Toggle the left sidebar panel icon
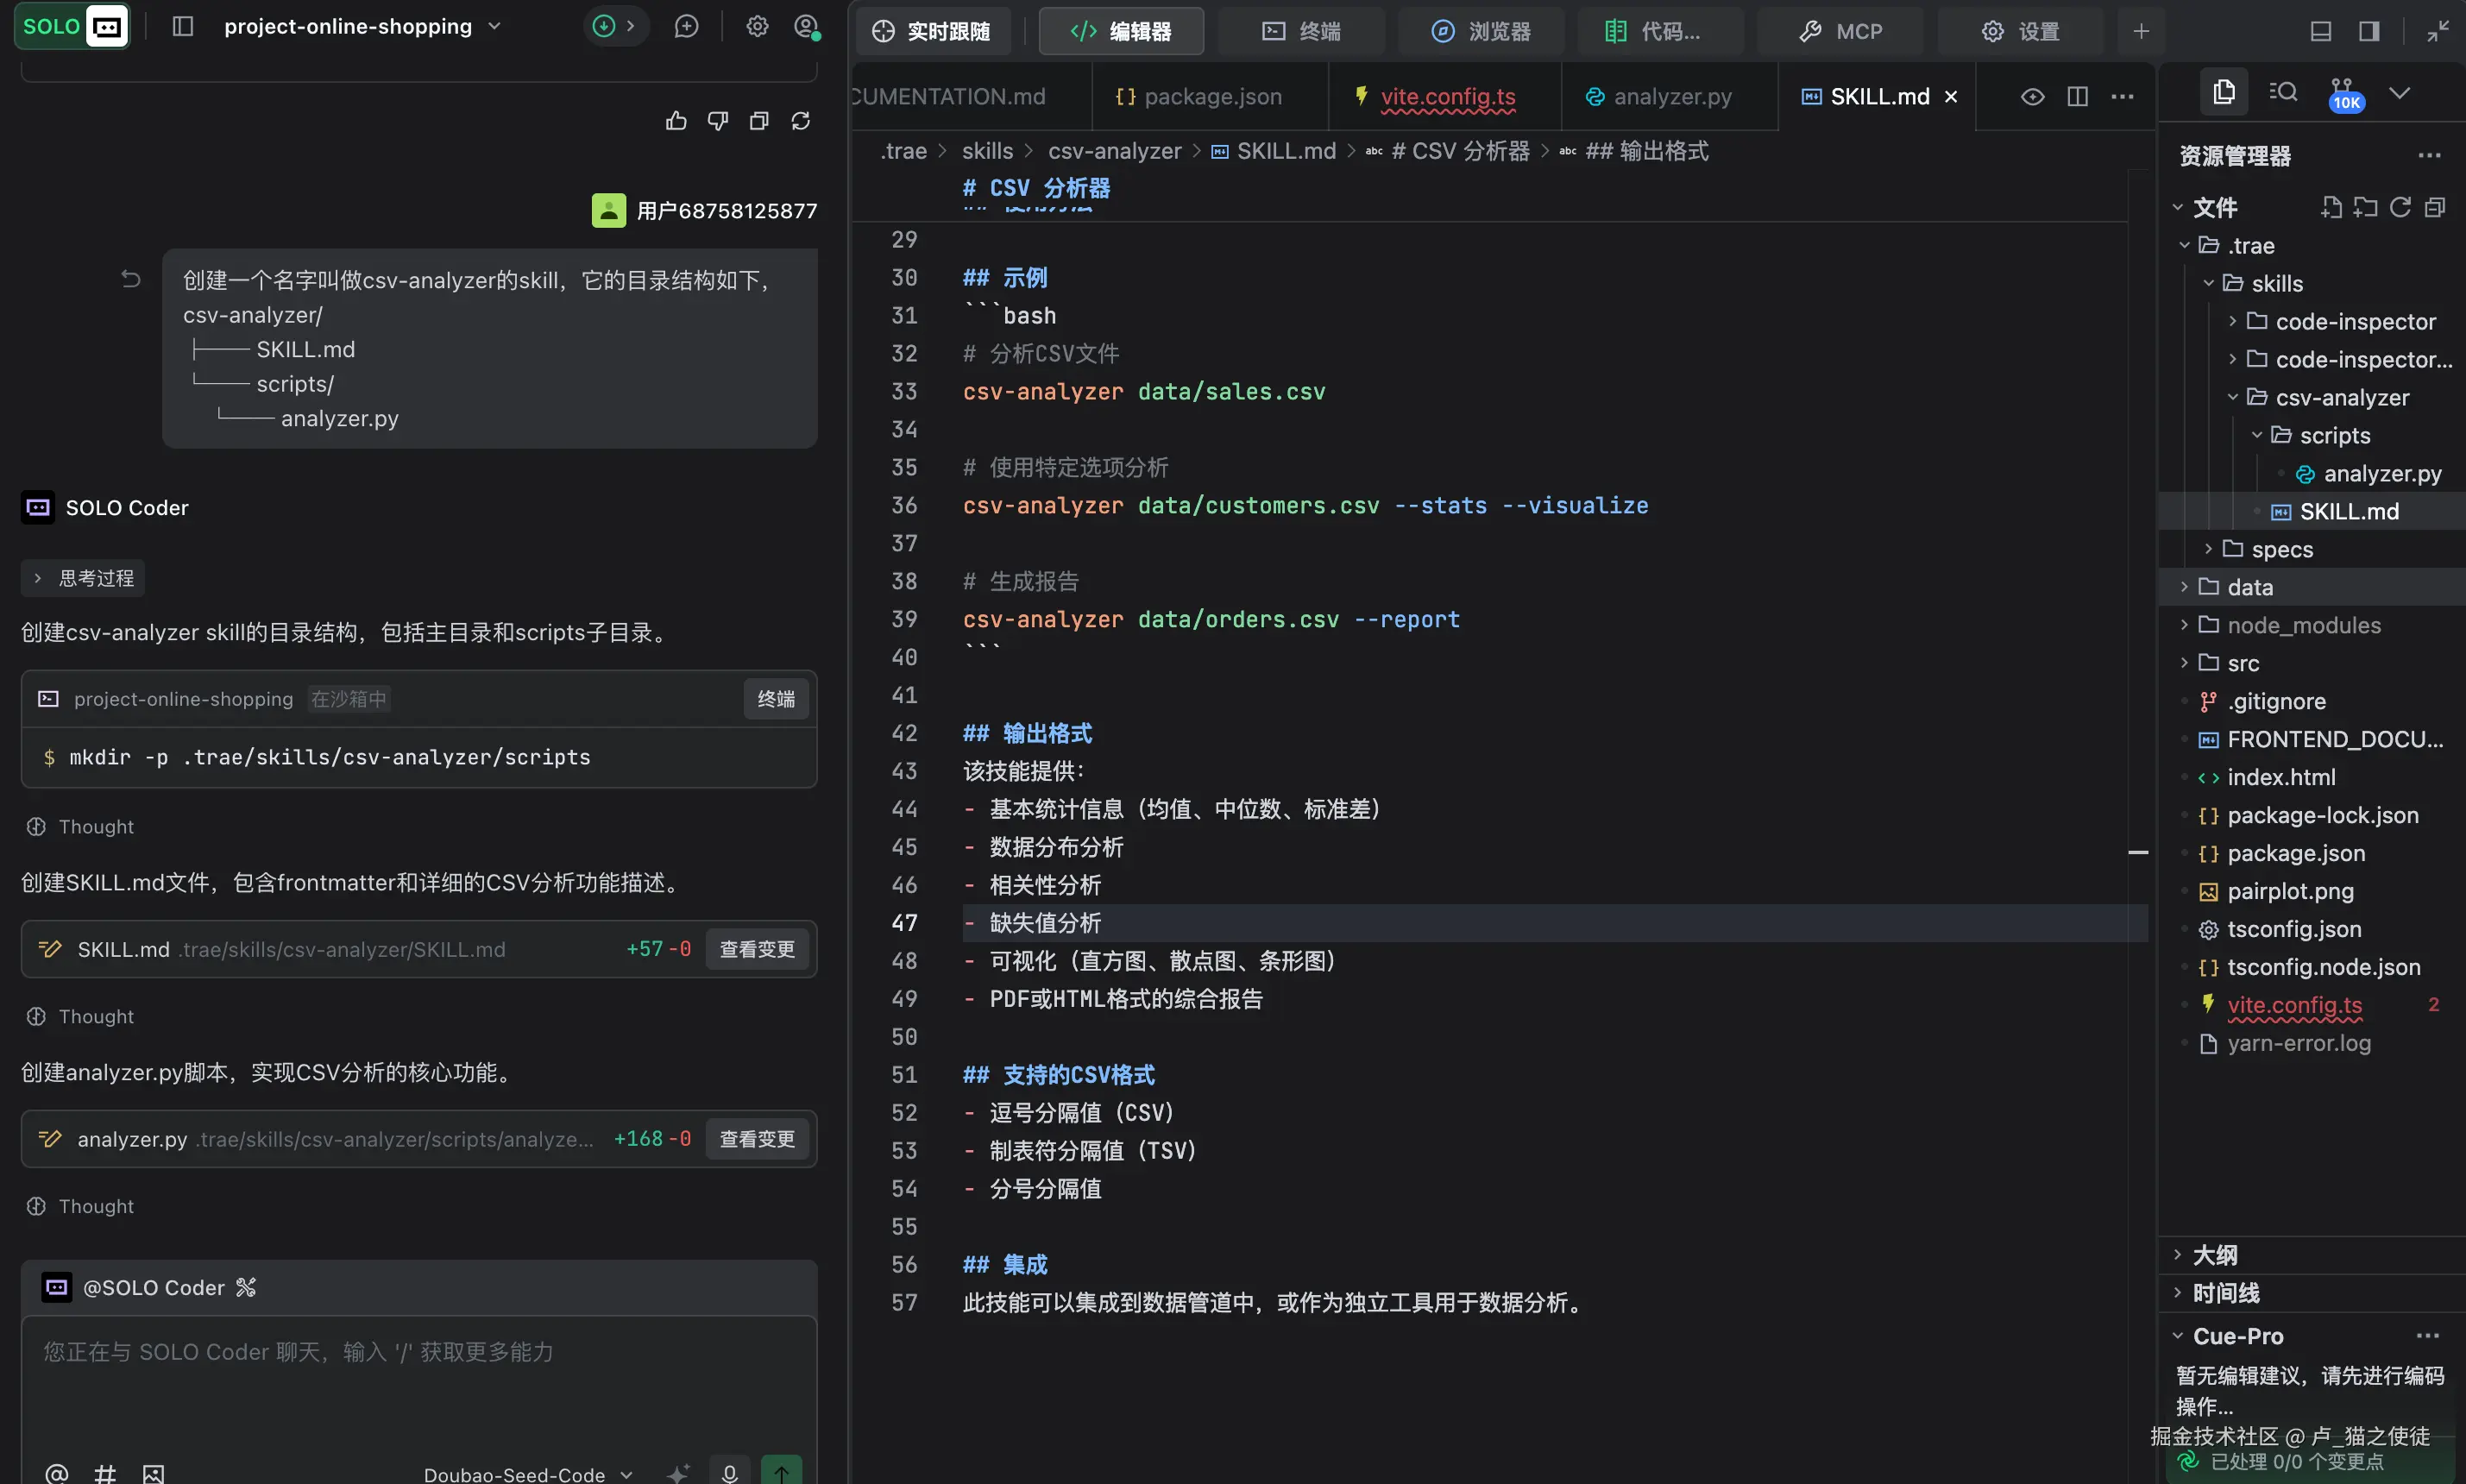The width and height of the screenshot is (2466, 1484). point(182,27)
